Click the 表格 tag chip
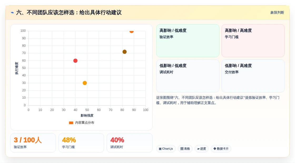Screen dimensions: 295x163 [x=185, y=149]
